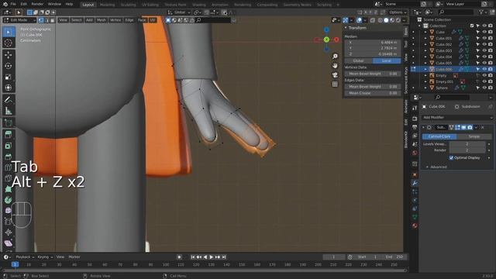Open the Output properties printer icon
The width and height of the screenshot is (496, 279).
[x=415, y=127]
